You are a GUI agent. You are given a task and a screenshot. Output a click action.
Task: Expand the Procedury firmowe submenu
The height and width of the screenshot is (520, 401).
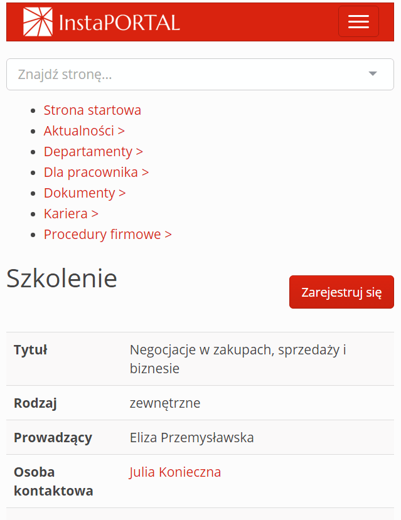point(168,234)
